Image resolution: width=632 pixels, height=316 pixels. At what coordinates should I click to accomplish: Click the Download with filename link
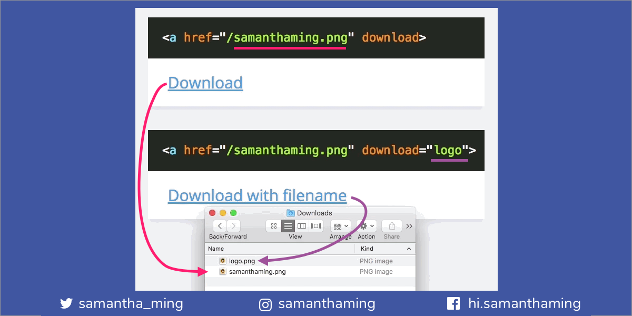click(257, 195)
